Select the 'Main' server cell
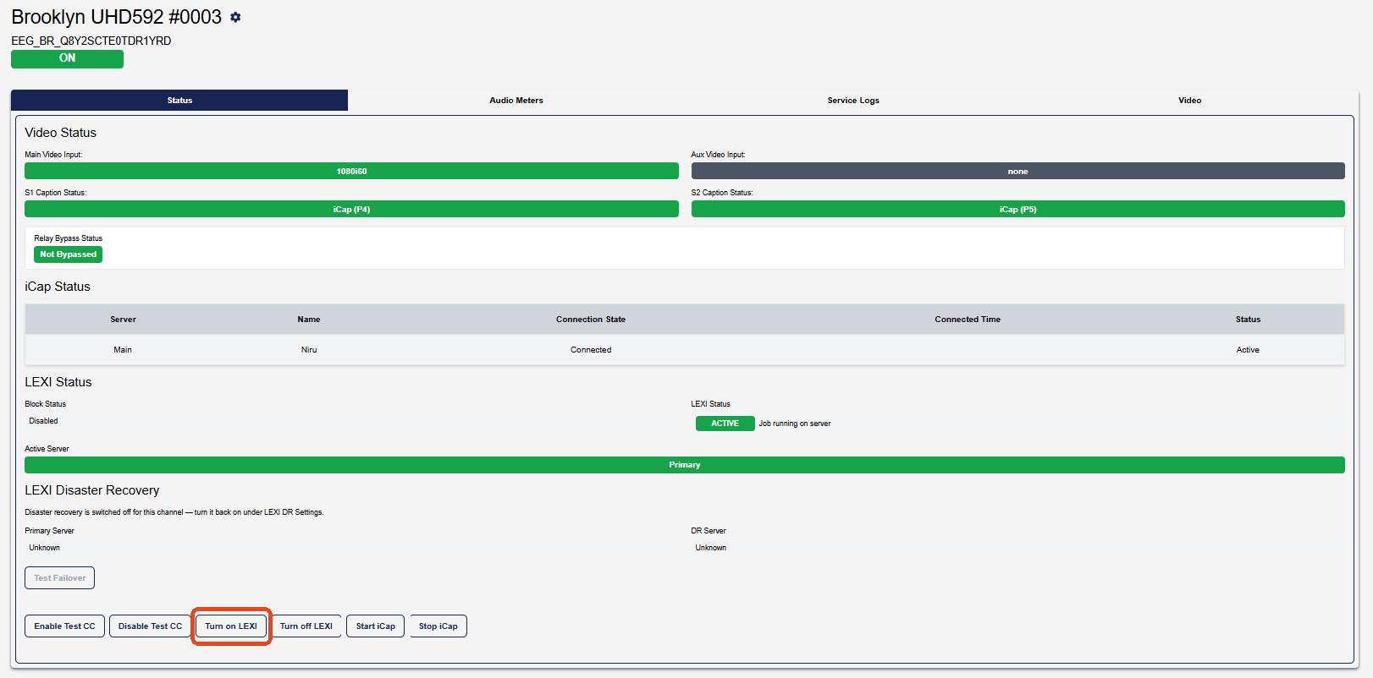The width and height of the screenshot is (1373, 678). click(123, 350)
